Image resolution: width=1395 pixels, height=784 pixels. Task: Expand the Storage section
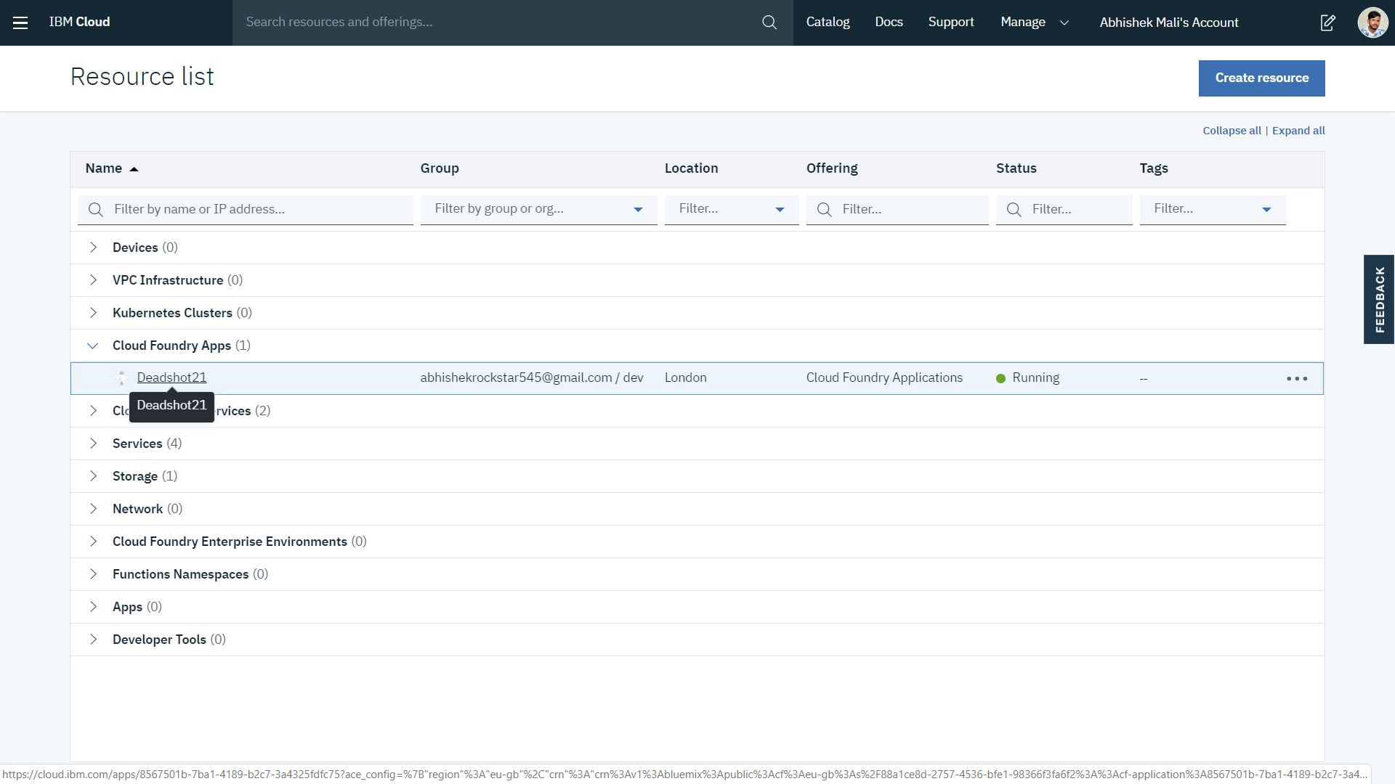pyautogui.click(x=93, y=476)
